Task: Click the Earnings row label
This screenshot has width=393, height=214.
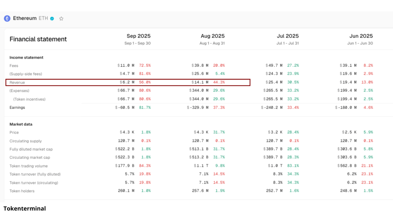Action: (x=17, y=108)
